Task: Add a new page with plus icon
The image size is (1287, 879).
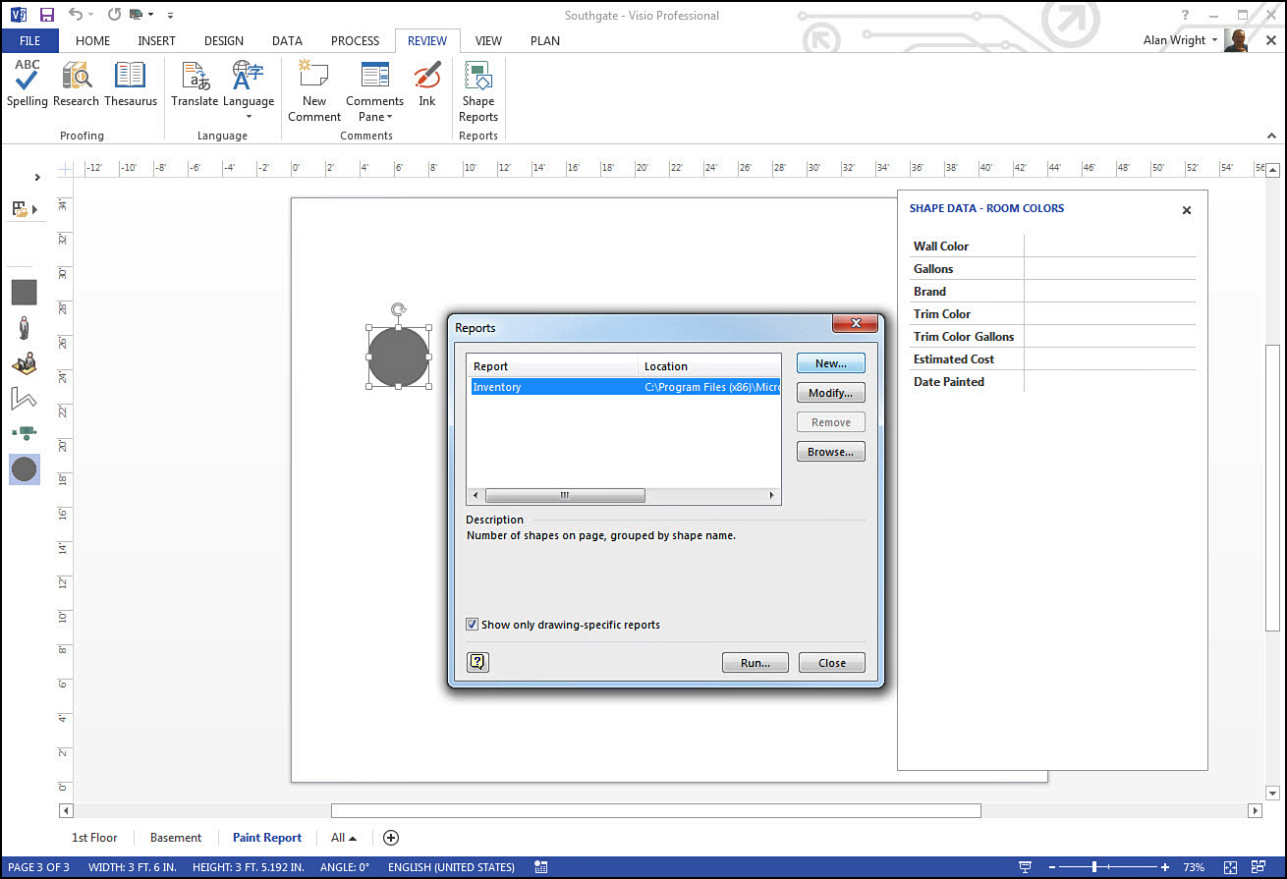Action: pos(391,838)
